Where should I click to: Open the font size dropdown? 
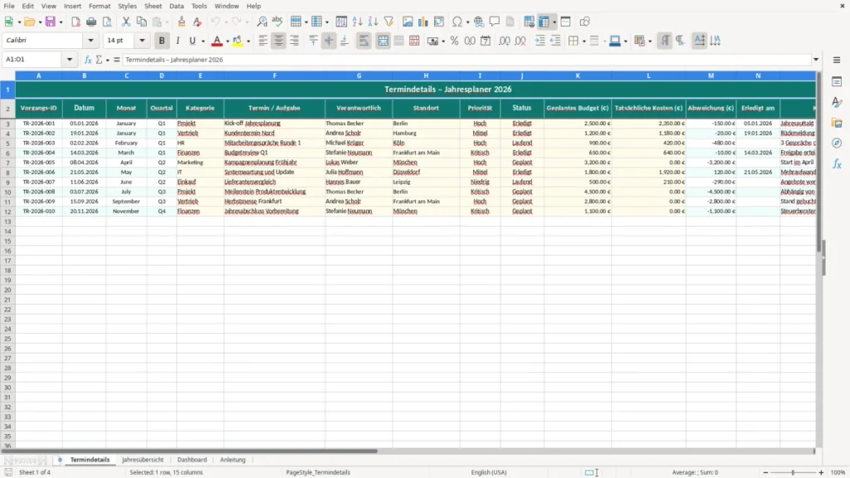point(142,40)
